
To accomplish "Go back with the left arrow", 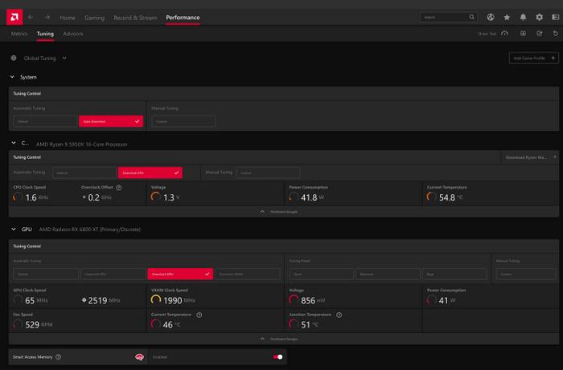I will (x=31, y=17).
